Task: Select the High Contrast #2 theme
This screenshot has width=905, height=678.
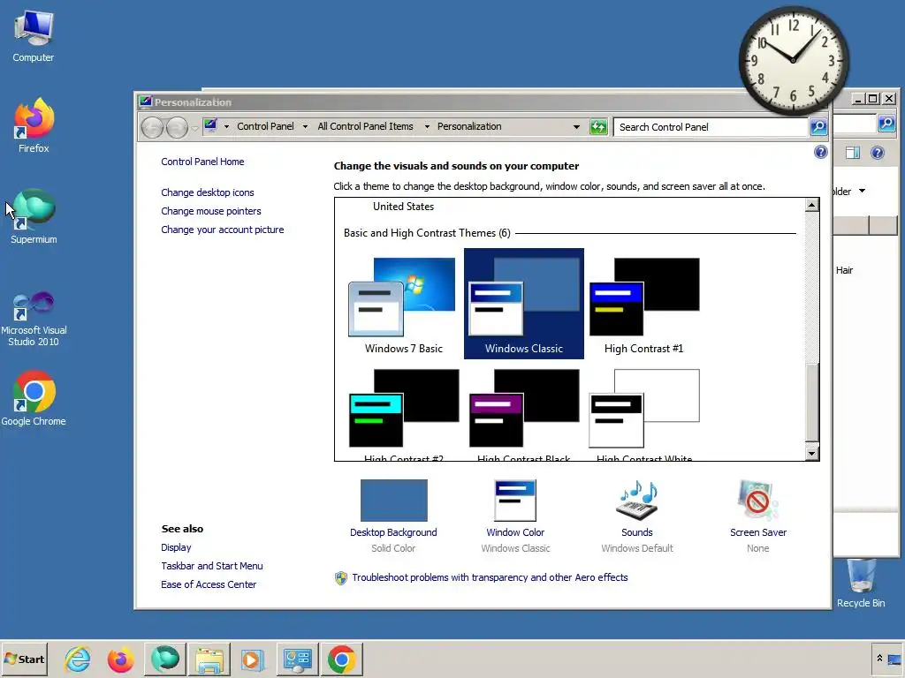Action: point(403,414)
